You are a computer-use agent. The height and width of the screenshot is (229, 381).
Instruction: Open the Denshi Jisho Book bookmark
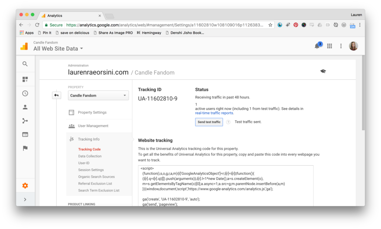point(185,33)
